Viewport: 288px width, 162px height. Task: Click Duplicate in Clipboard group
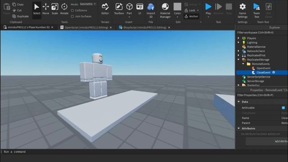tap(20, 16)
